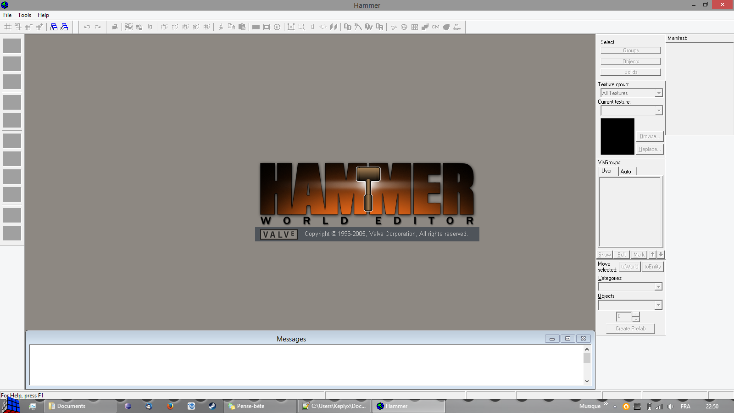The width and height of the screenshot is (734, 413).
Task: Click the Solids select button
Action: [631, 72]
